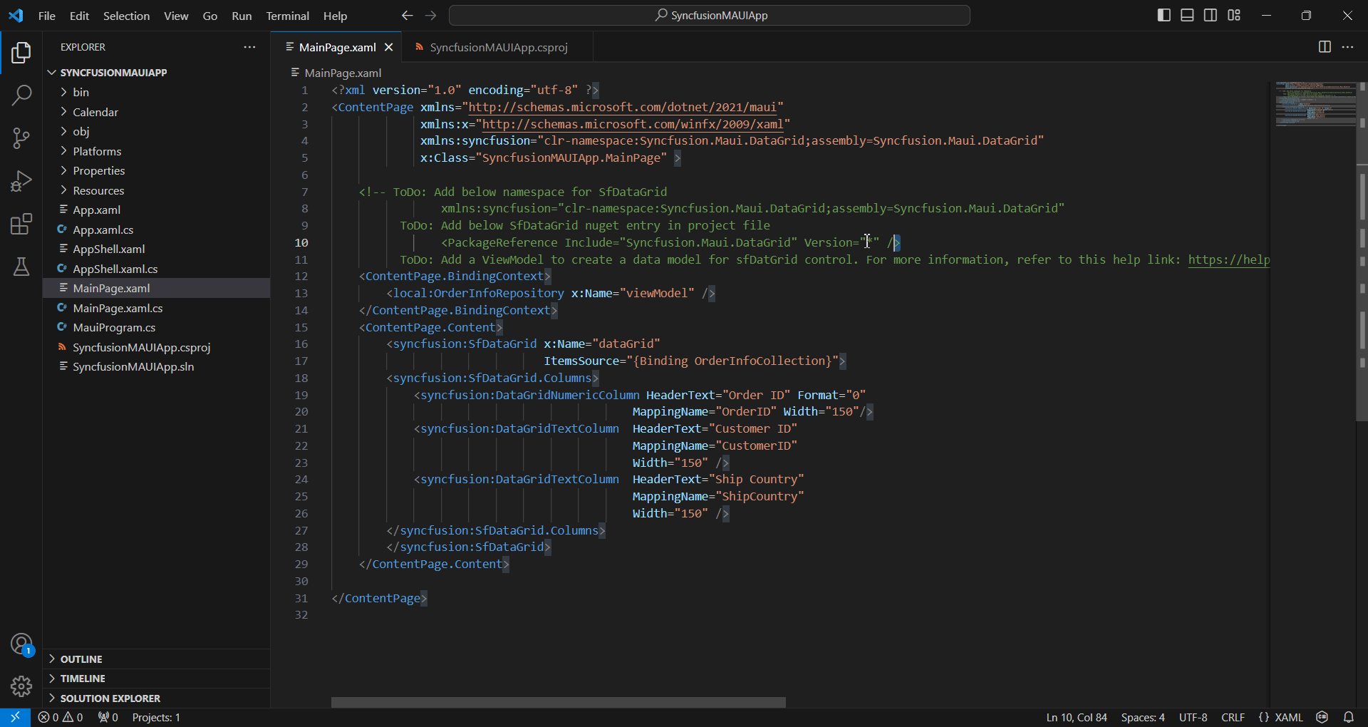Click the Projects: 1 status item
The image size is (1368, 727).
pos(156,718)
